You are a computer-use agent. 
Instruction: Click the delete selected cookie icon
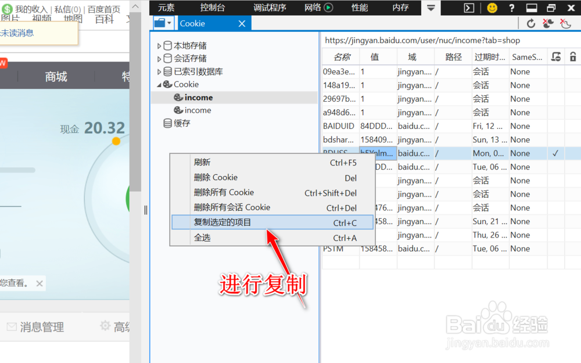click(x=548, y=23)
